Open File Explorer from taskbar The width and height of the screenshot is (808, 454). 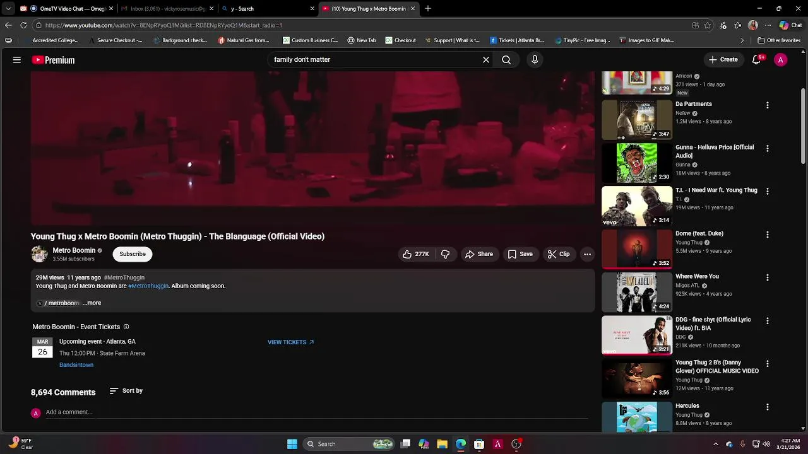pos(443,444)
